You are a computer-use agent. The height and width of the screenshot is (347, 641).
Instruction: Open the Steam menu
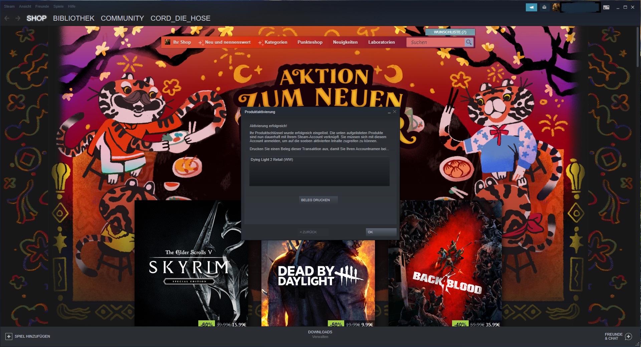click(9, 6)
